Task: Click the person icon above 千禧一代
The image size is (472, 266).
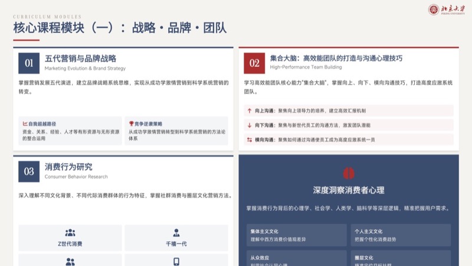Action: tap(176, 233)
